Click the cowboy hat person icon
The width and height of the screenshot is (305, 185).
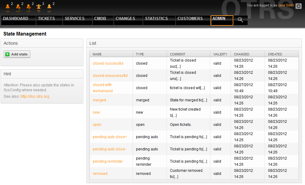pos(39,6)
